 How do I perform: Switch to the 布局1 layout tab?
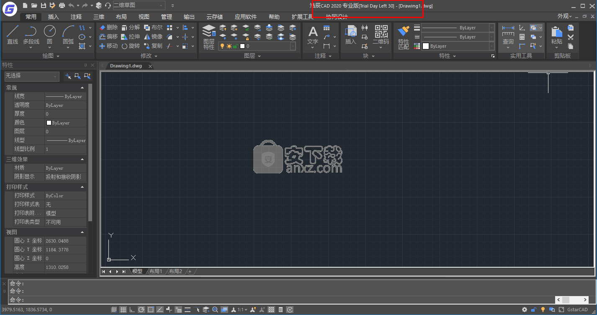click(x=156, y=271)
